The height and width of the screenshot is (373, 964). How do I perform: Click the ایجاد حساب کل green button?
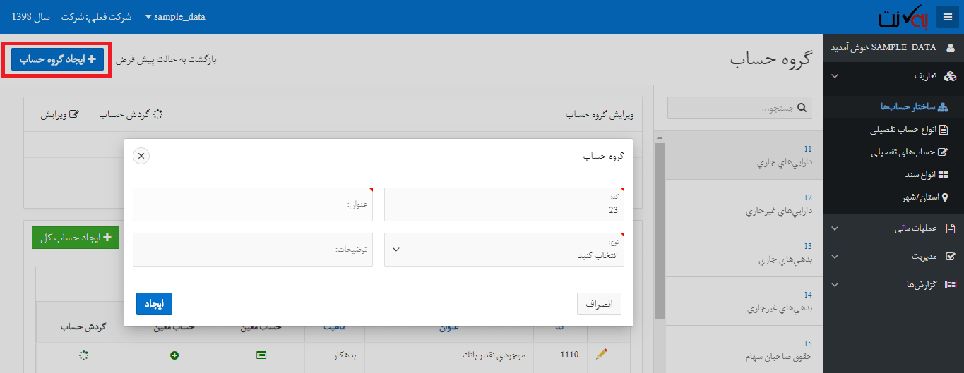tap(76, 238)
